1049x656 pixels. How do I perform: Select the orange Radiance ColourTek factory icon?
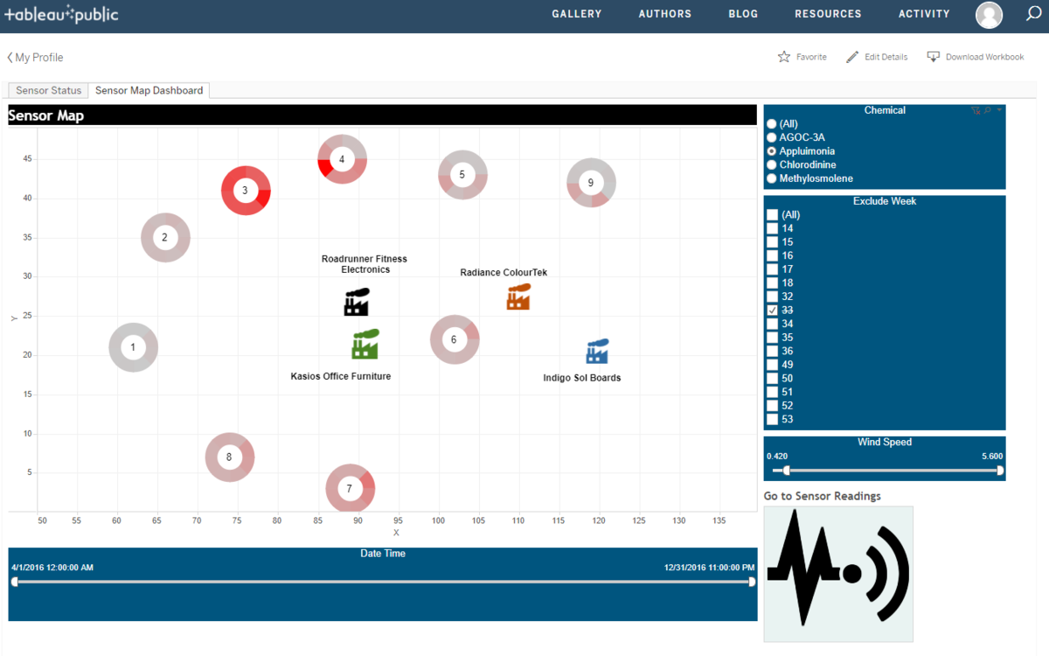518,297
